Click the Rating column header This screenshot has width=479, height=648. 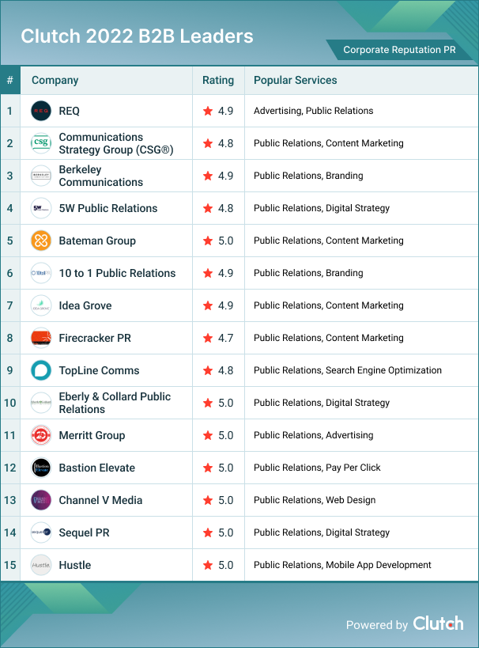click(218, 80)
